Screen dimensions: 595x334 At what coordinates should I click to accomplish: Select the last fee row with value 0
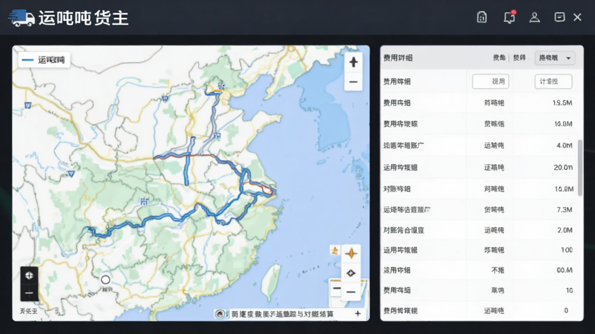pos(479,311)
